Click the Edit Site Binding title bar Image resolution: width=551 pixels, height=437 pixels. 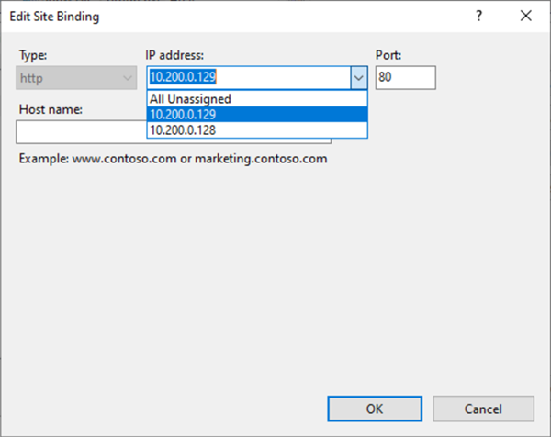[x=230, y=16]
